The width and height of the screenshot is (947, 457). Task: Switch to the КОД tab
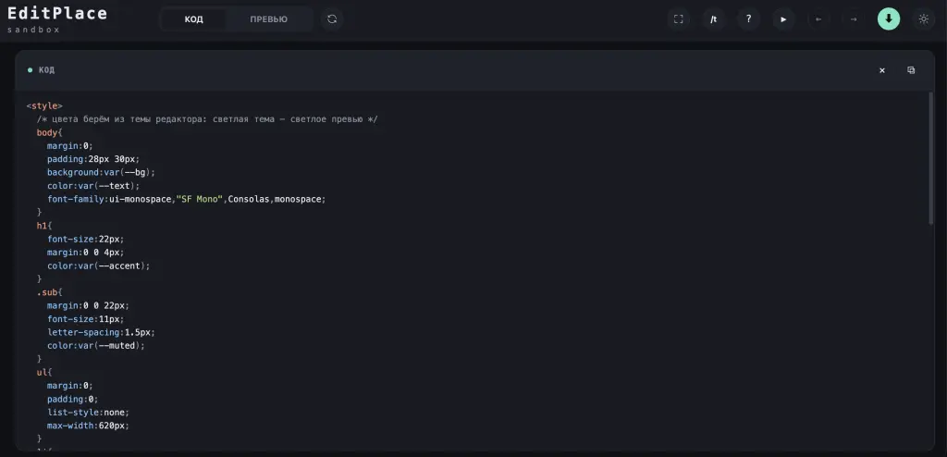pos(194,19)
